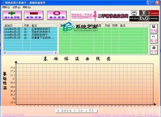Open the 周期 menu
The height and width of the screenshot is (117, 161).
click(6, 7)
